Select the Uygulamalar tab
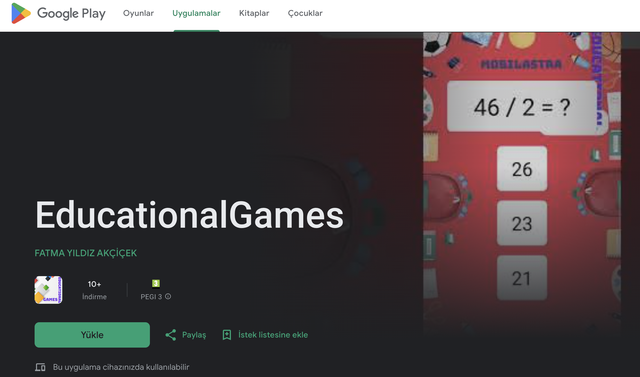The image size is (640, 377). [196, 13]
